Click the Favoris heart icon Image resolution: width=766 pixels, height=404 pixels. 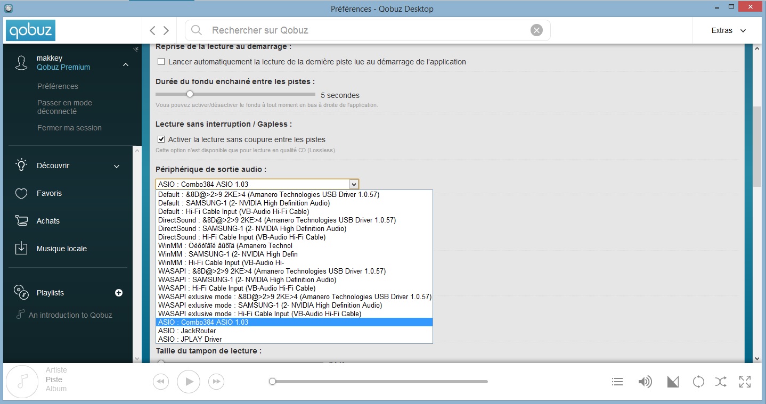click(21, 193)
